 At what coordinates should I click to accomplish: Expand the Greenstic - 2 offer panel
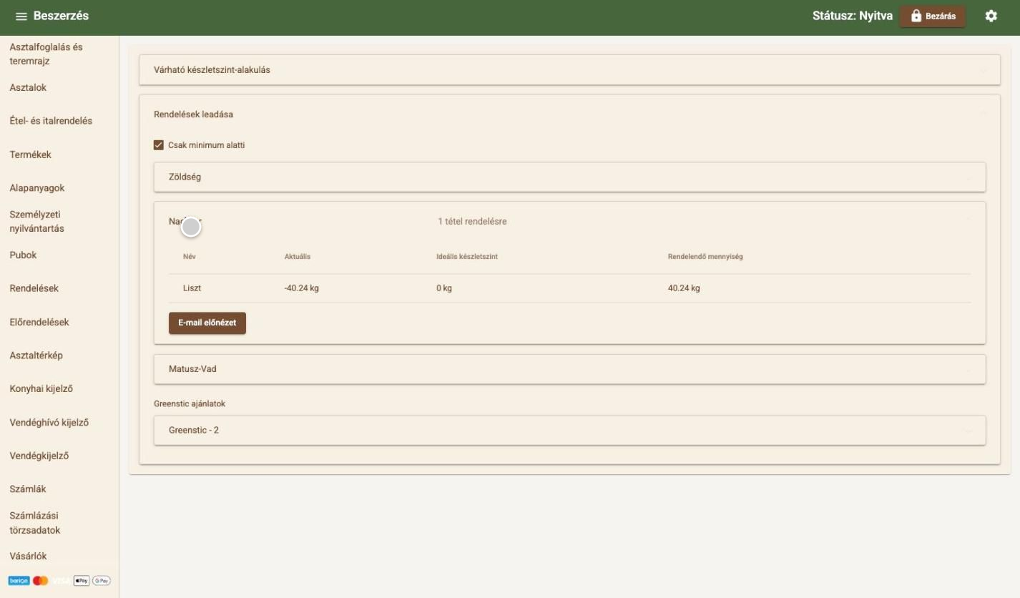click(x=569, y=431)
